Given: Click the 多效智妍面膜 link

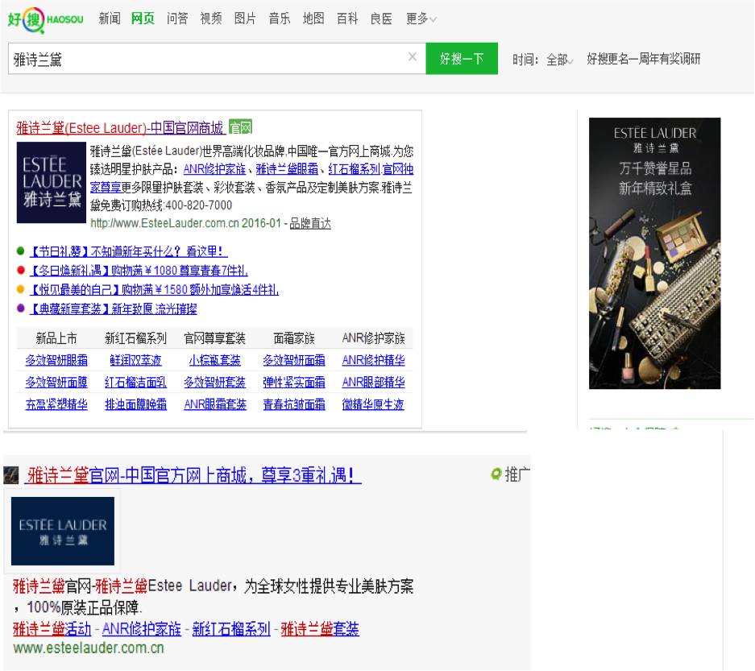Looking at the screenshot, I should 56,382.
